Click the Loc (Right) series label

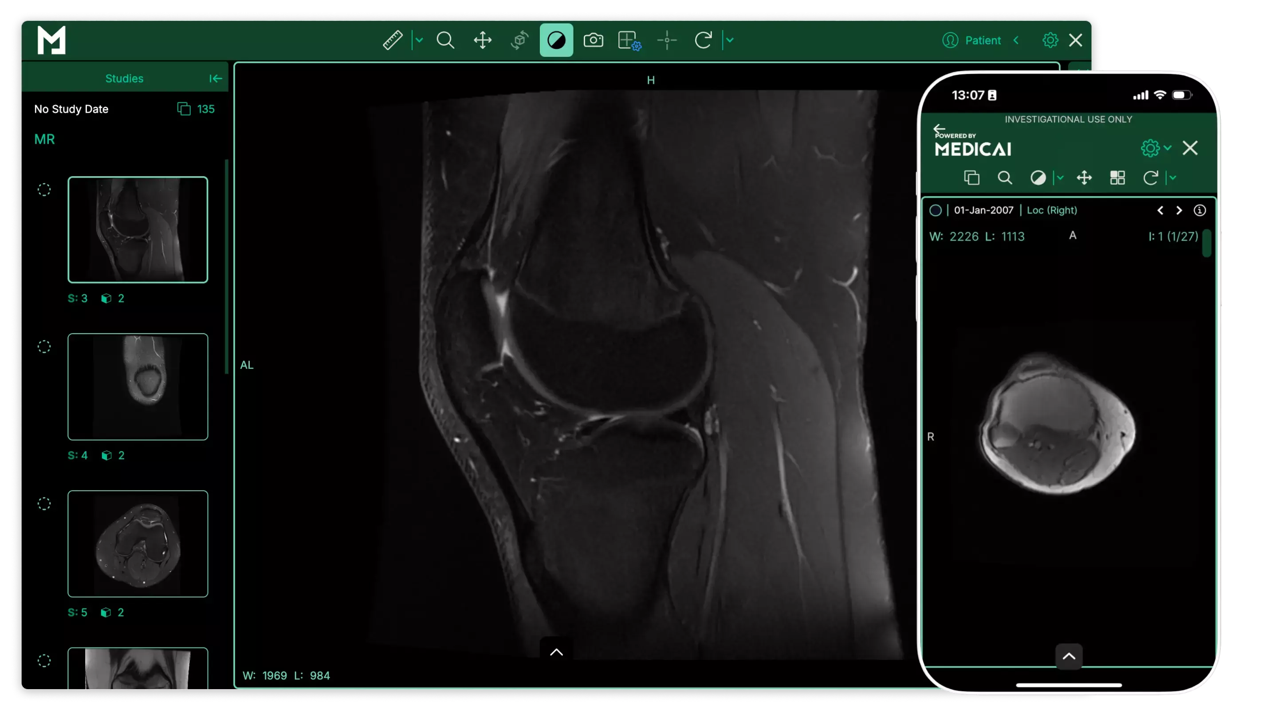coord(1052,210)
